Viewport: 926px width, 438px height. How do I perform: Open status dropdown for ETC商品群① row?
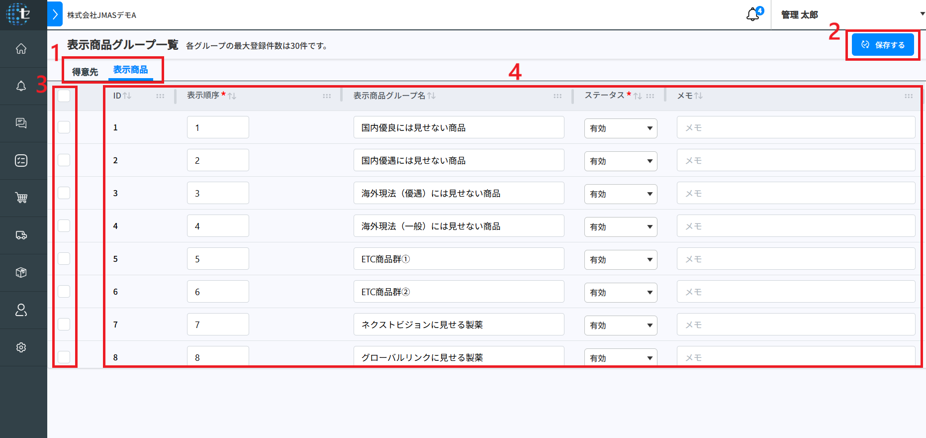[x=620, y=260]
